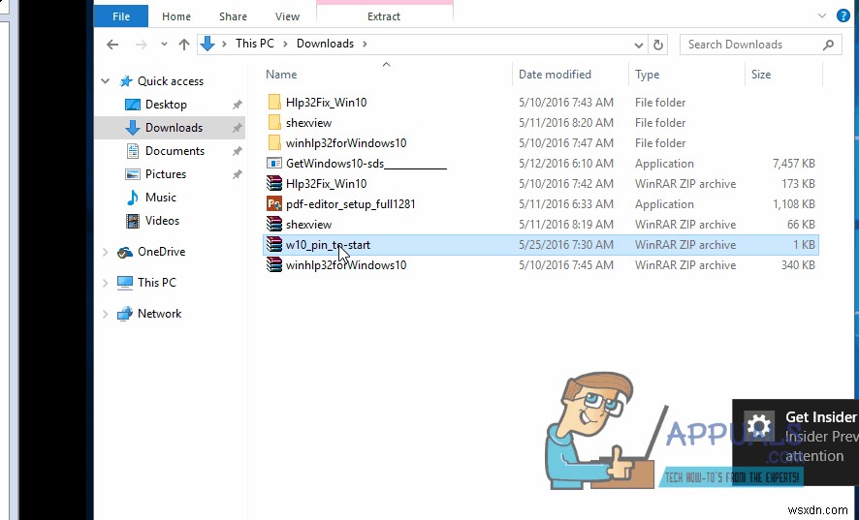Click the 1,108 KB size cell
Viewport: 859px width, 520px height.
pyautogui.click(x=793, y=204)
